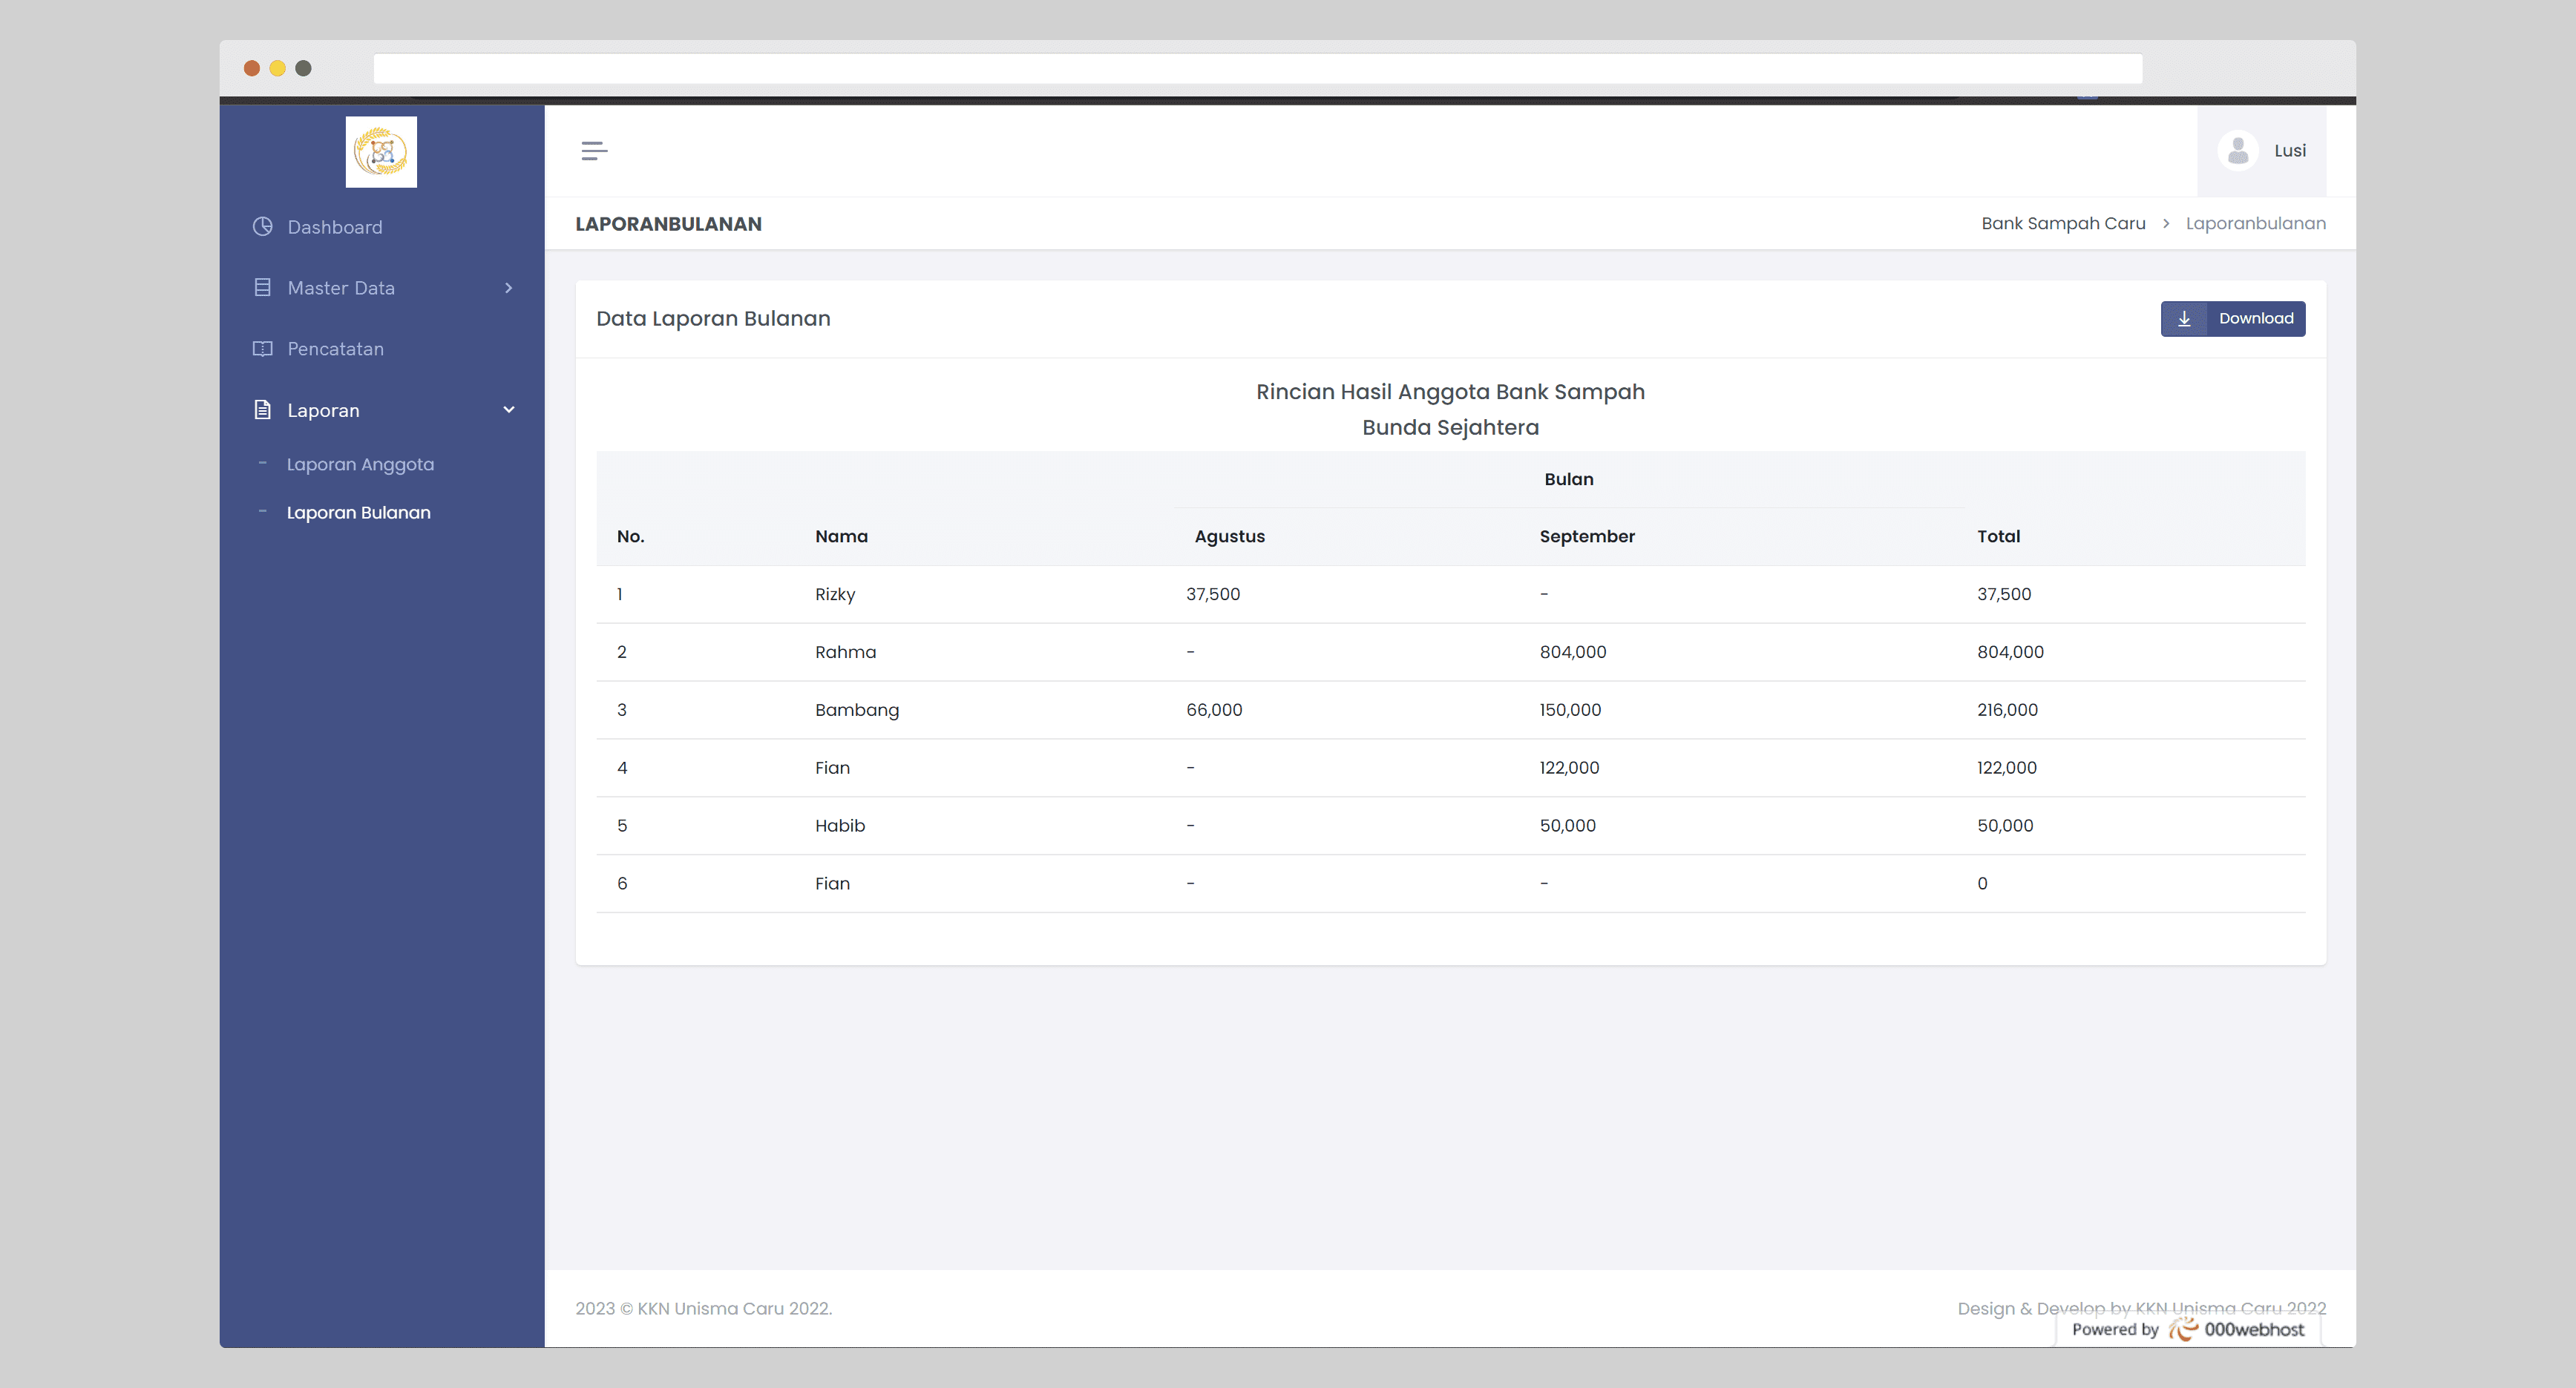Click the Bank Sampah logo in sidebar
This screenshot has height=1388, width=2576.
tap(381, 152)
